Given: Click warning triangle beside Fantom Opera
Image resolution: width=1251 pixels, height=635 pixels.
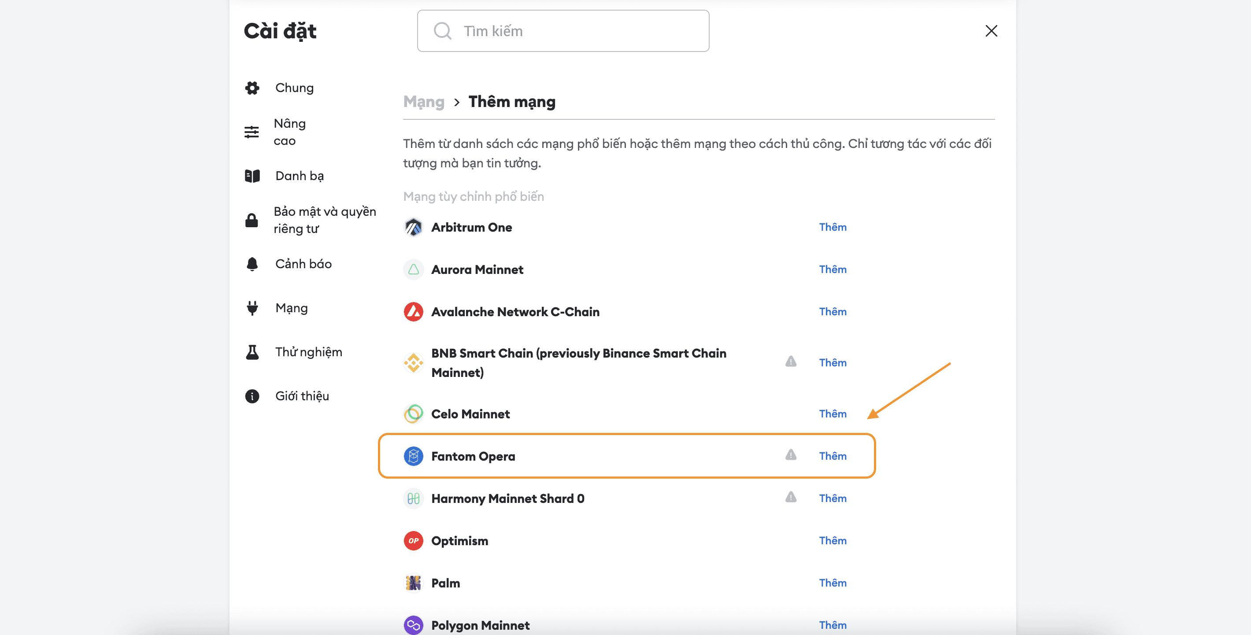Looking at the screenshot, I should (791, 455).
